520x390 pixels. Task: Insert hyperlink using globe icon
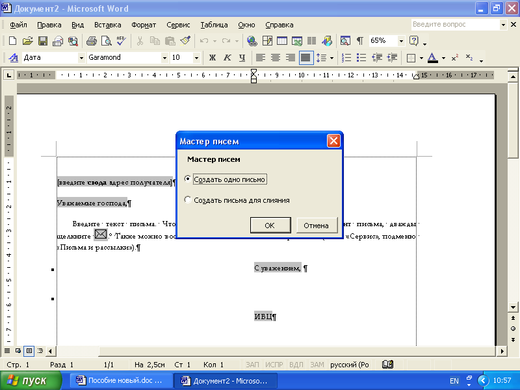pos(252,41)
